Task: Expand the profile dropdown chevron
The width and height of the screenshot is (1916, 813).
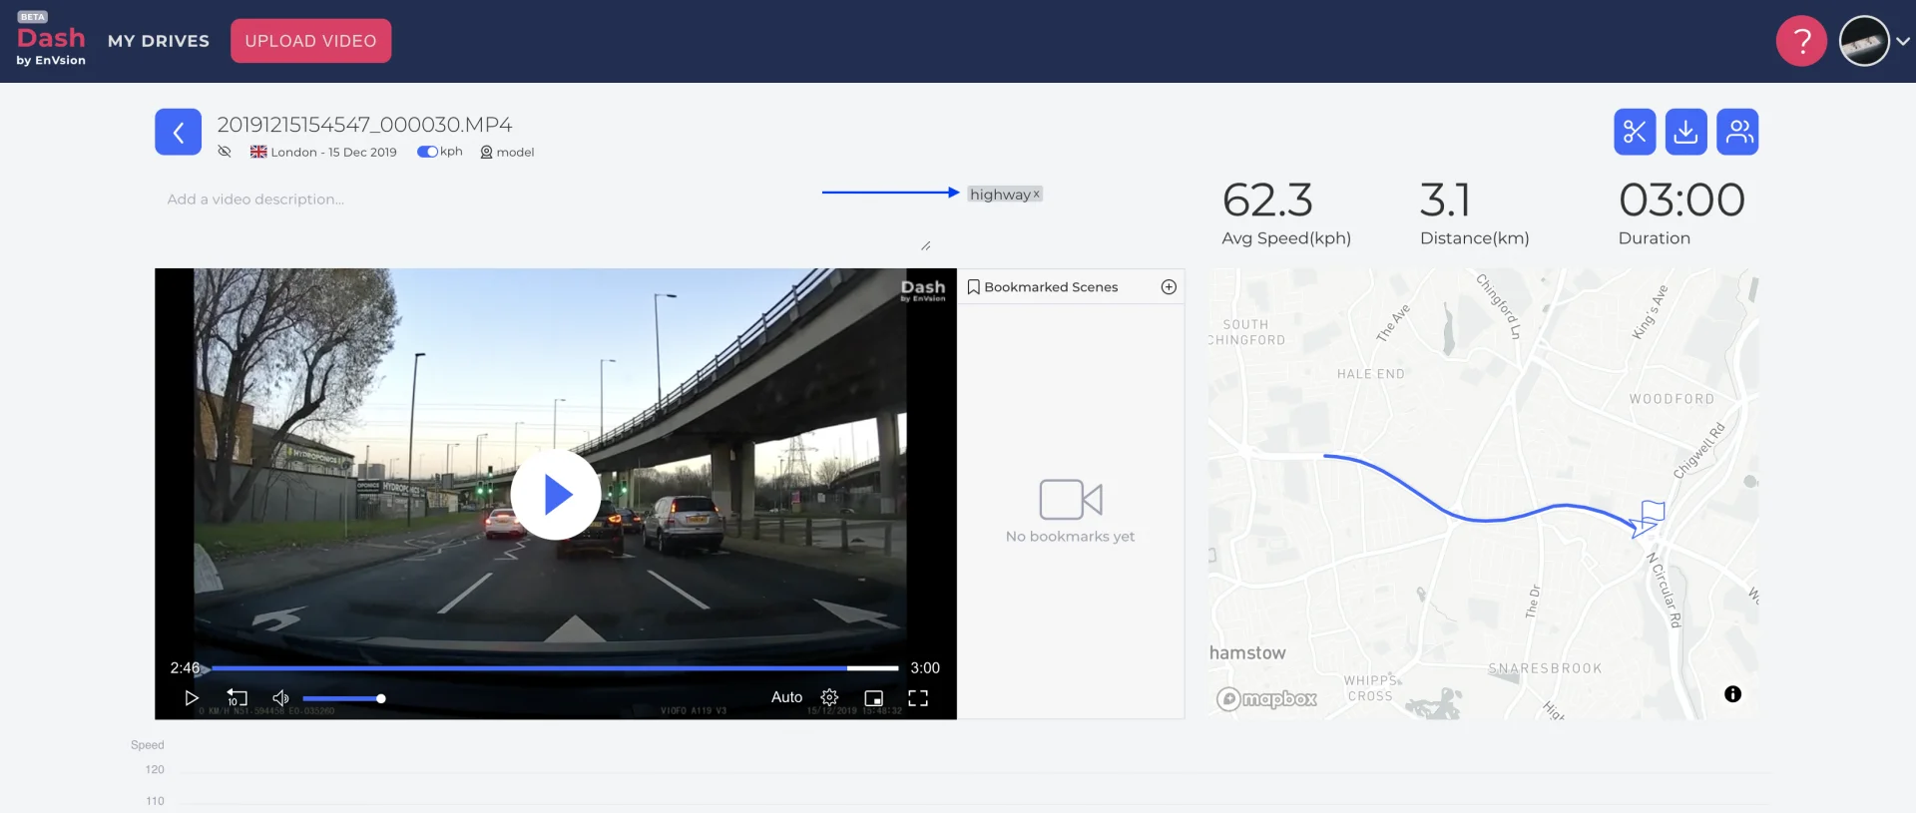Action: click(x=1903, y=42)
